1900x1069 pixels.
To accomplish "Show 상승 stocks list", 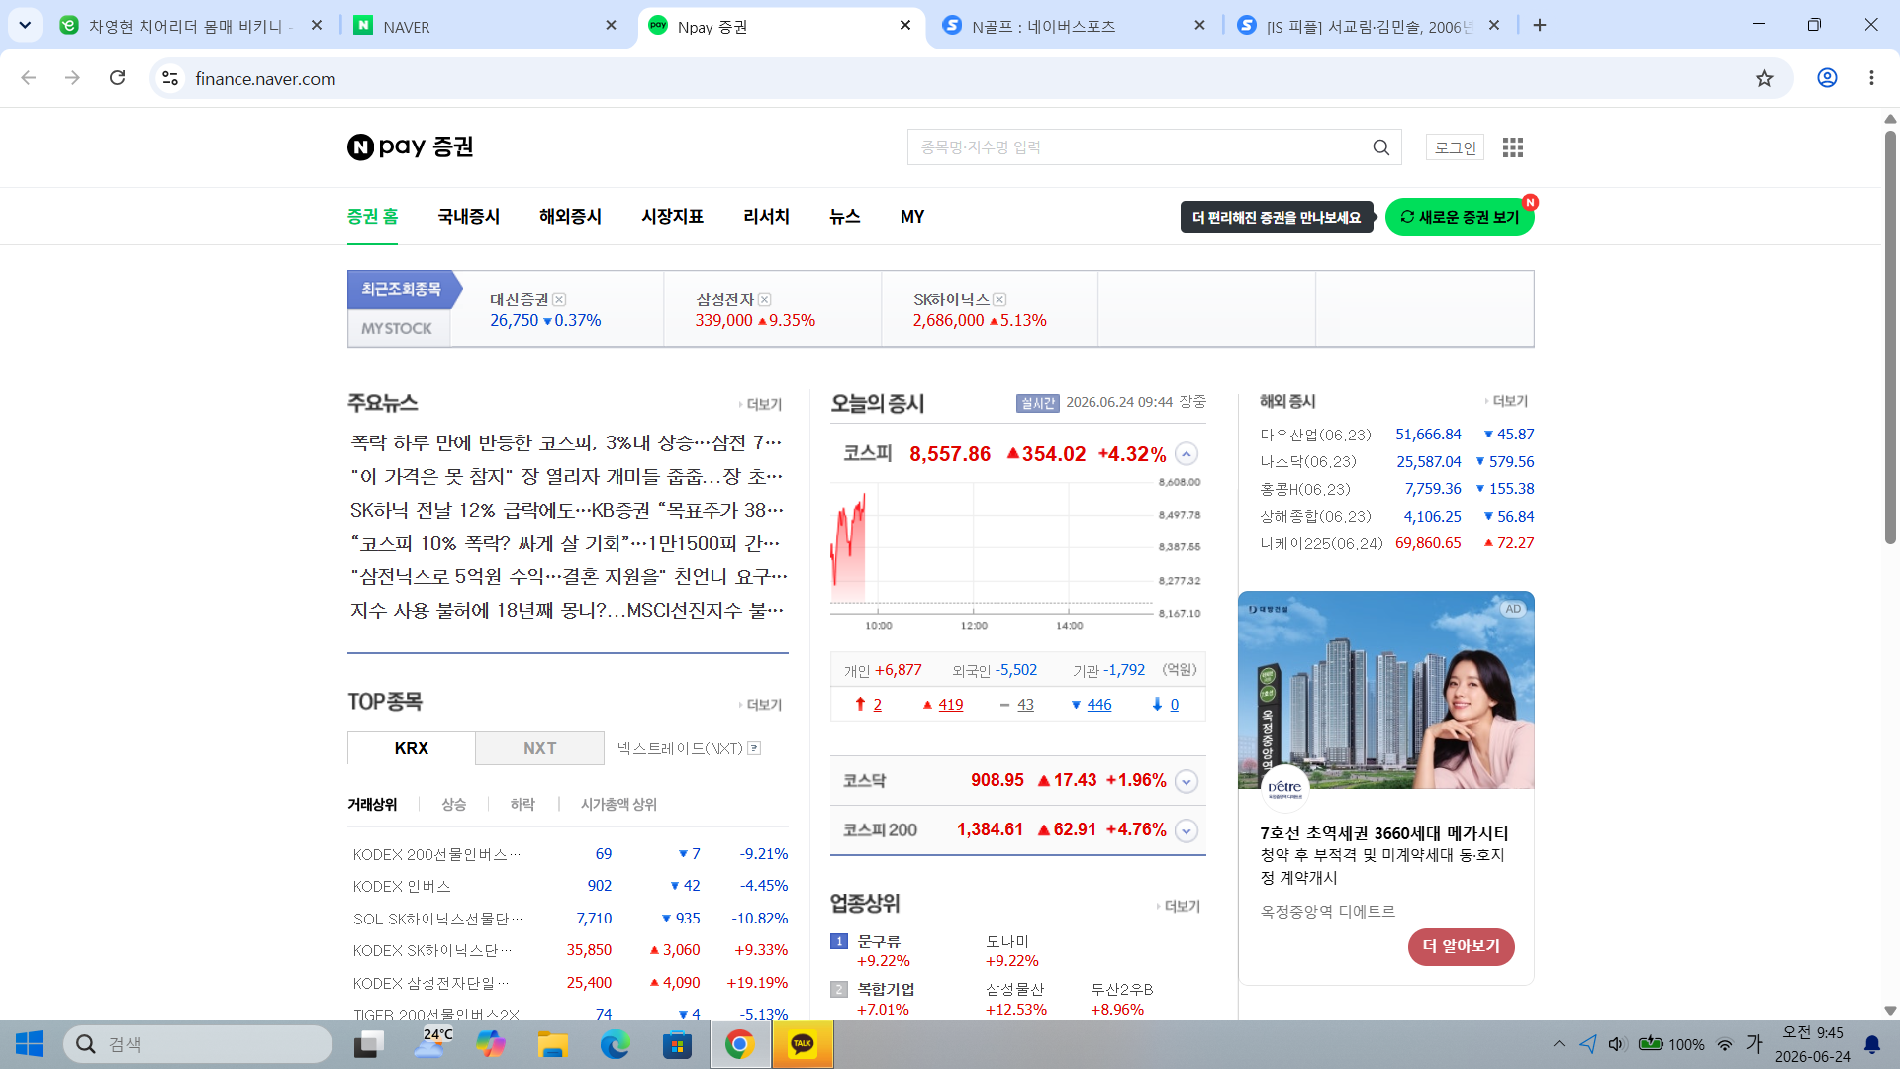I will pos(453,804).
